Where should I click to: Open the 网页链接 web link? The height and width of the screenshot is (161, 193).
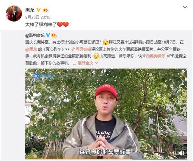tap(83, 49)
